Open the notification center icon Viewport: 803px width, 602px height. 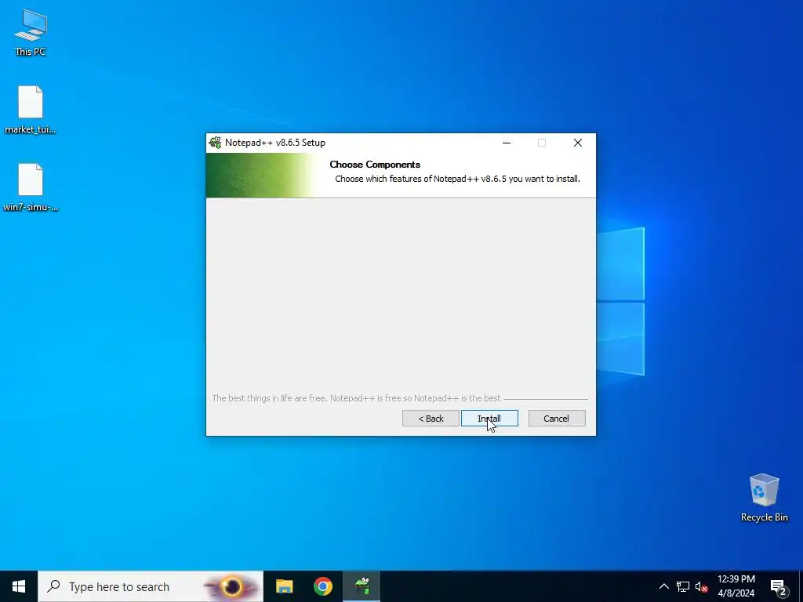pos(779,586)
